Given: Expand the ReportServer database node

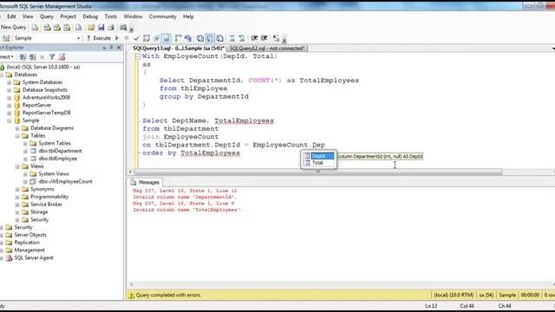Looking at the screenshot, I should pyautogui.click(x=10, y=106).
